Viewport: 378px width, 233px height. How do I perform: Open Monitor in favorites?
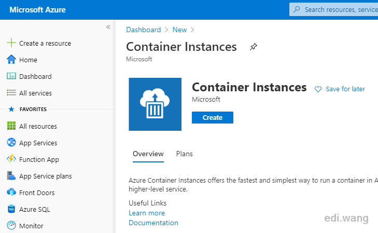(x=31, y=226)
